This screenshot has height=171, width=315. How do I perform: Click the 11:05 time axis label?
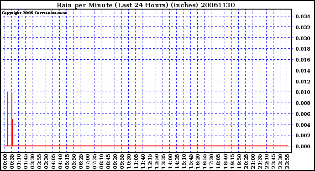pos(136,161)
